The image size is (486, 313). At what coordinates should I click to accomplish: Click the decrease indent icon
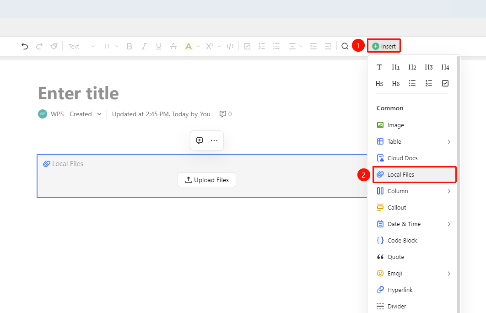point(313,47)
